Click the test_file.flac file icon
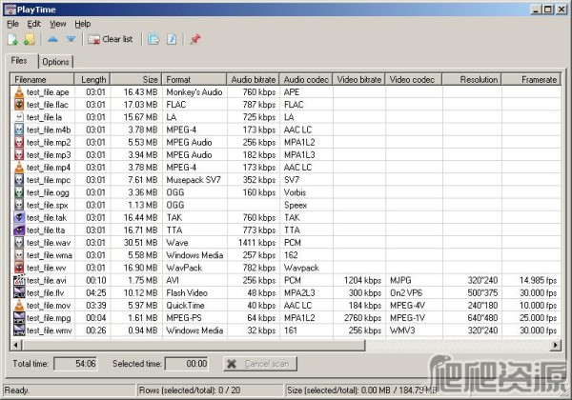 click(x=18, y=104)
